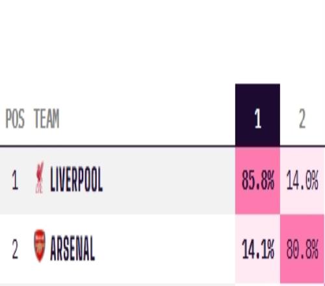Click the POS column header

pos(15,118)
